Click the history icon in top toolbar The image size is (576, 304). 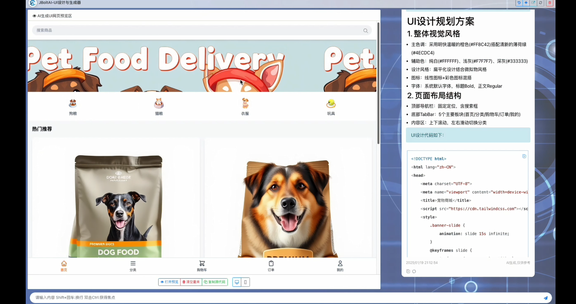tap(519, 3)
